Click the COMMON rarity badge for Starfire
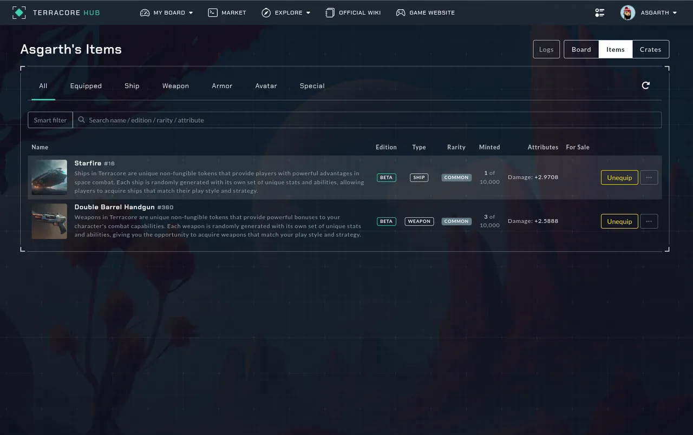693x435 pixels. click(x=456, y=177)
